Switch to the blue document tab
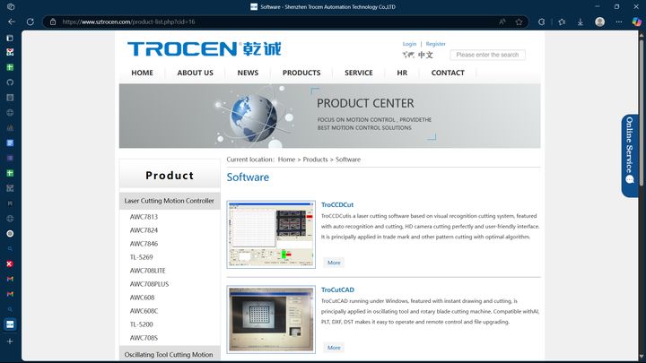The image size is (646, 363). pos(10,143)
